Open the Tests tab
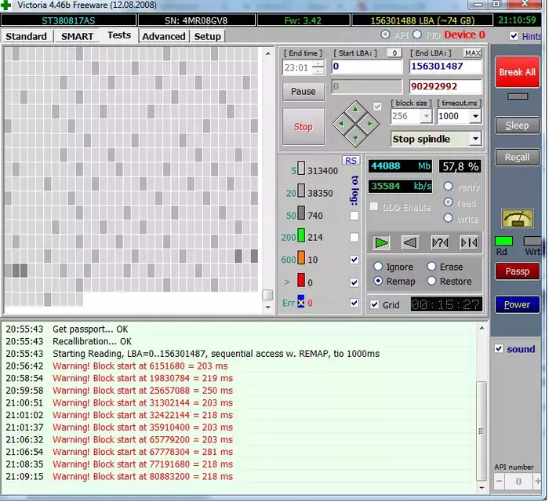This screenshot has width=549, height=502. point(119,35)
